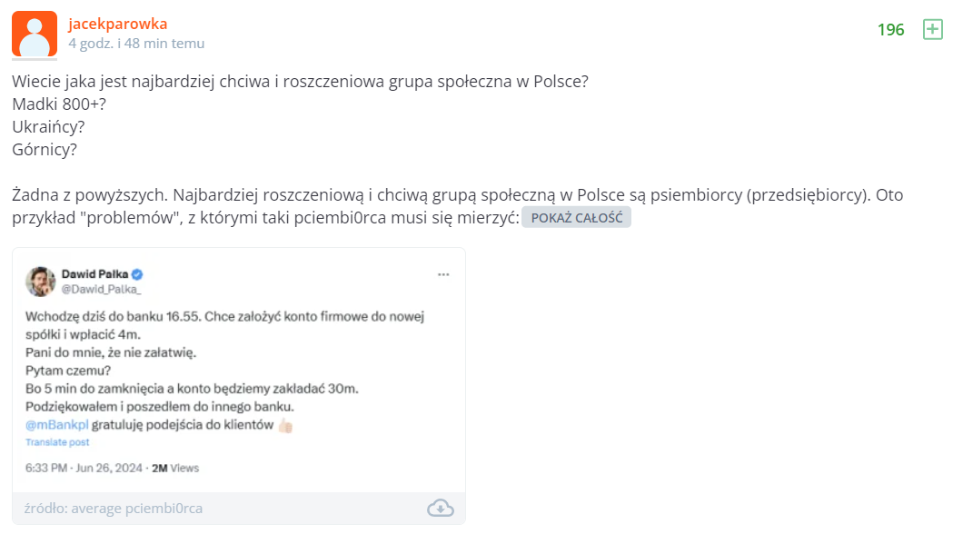953x534 pixels.
Task: Open the tweet's three-dot more menu
Action: click(x=443, y=274)
